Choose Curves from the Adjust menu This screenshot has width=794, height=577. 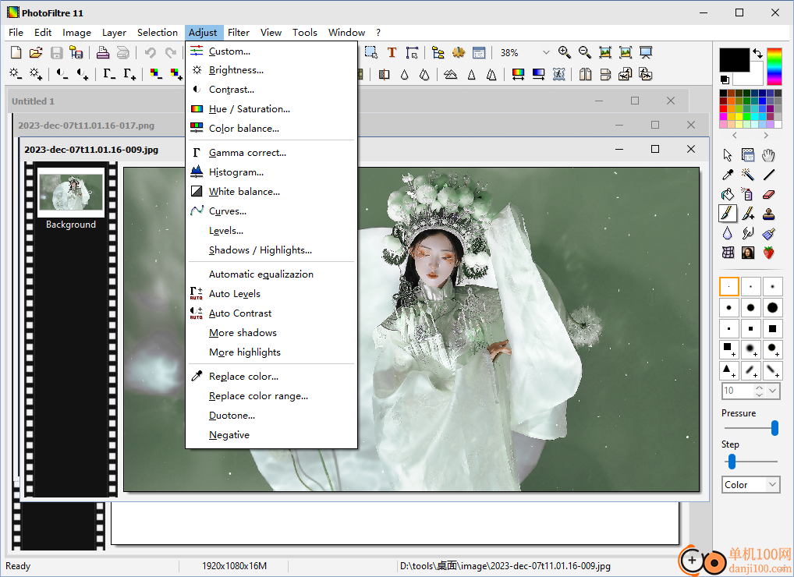(271, 211)
